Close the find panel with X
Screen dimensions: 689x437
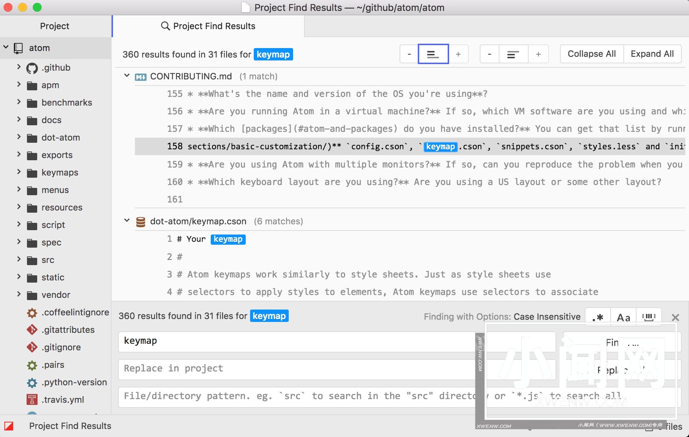(x=675, y=317)
